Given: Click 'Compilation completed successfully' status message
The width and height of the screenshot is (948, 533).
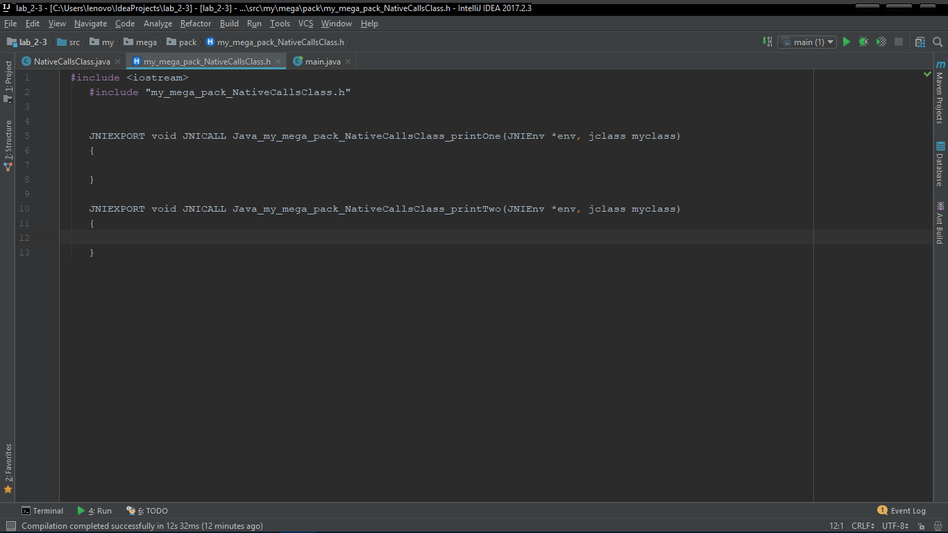Looking at the screenshot, I should coord(142,526).
